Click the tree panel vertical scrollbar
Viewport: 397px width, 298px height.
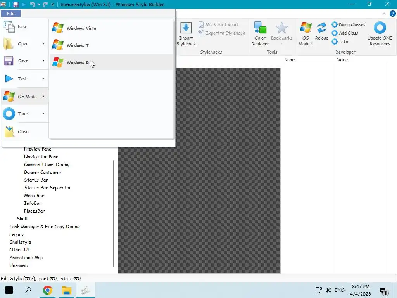[113, 213]
